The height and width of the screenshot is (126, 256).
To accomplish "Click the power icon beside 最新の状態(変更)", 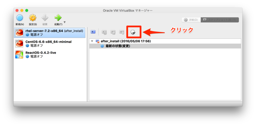I will click(102, 46).
